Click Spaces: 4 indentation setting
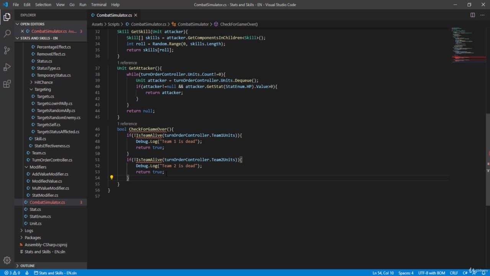This screenshot has width=490, height=276. pyautogui.click(x=406, y=273)
